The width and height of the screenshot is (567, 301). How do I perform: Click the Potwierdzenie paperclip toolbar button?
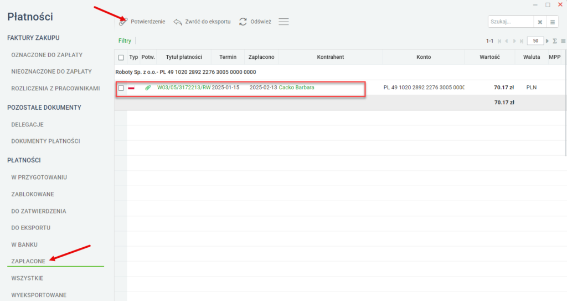point(142,22)
